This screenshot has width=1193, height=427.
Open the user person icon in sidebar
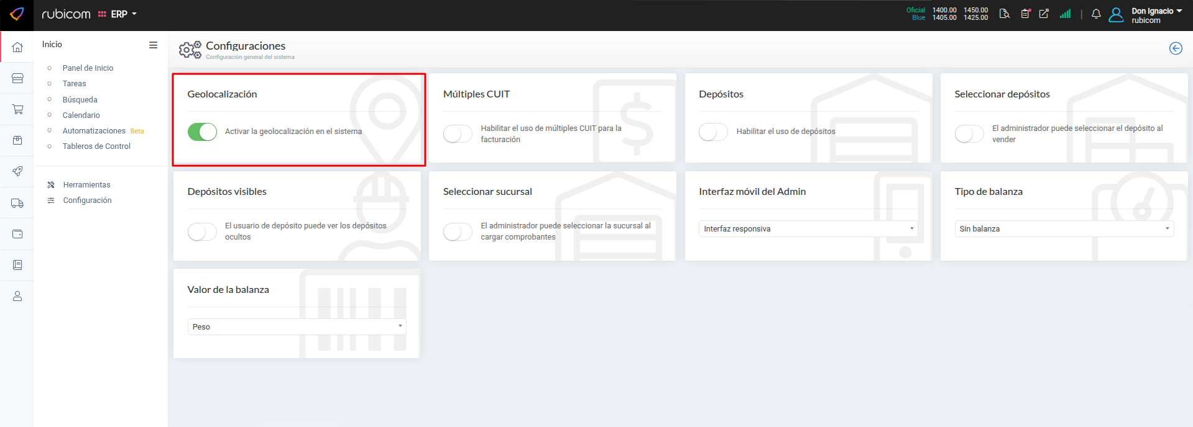[17, 297]
